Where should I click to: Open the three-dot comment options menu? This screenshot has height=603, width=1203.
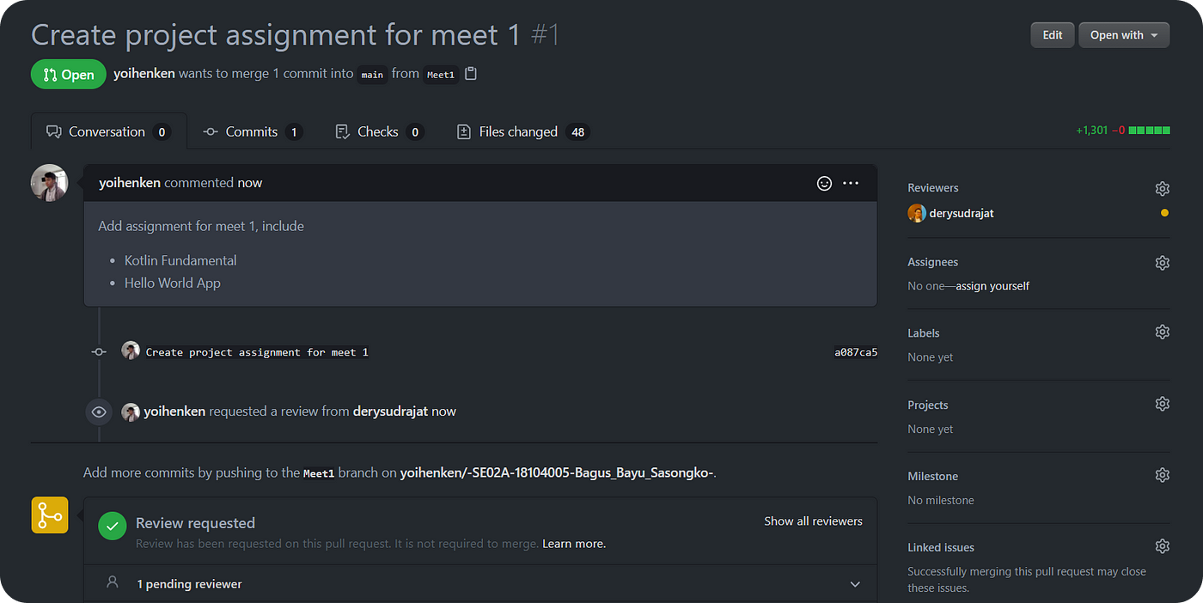[851, 183]
